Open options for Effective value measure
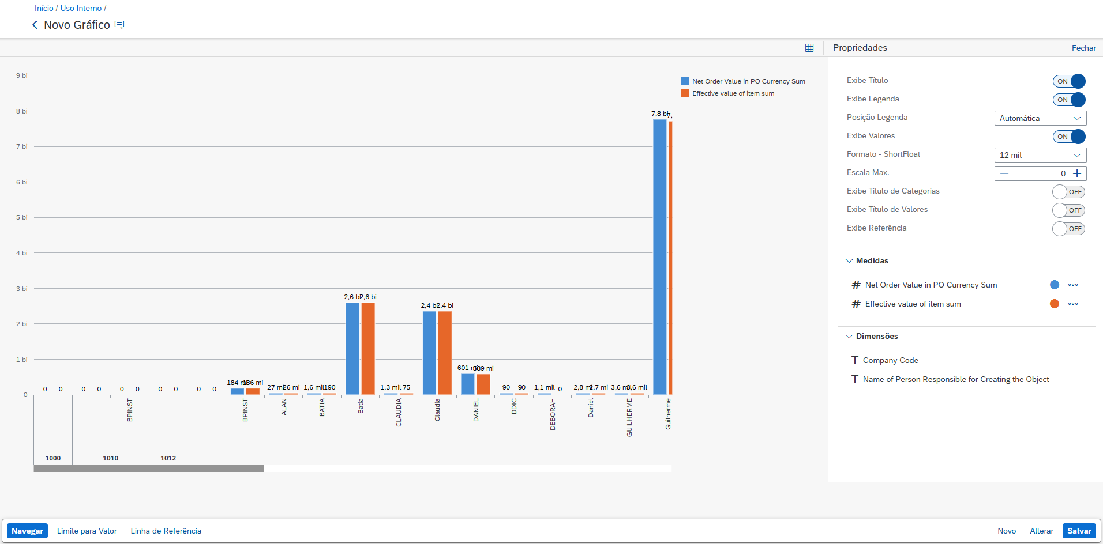This screenshot has width=1103, height=544. point(1072,304)
